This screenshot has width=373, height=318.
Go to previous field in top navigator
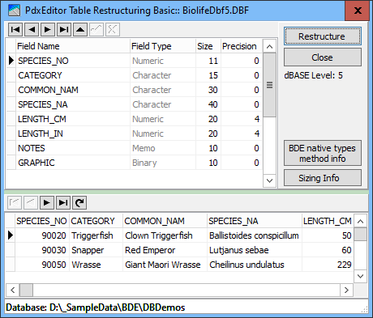tap(32, 29)
